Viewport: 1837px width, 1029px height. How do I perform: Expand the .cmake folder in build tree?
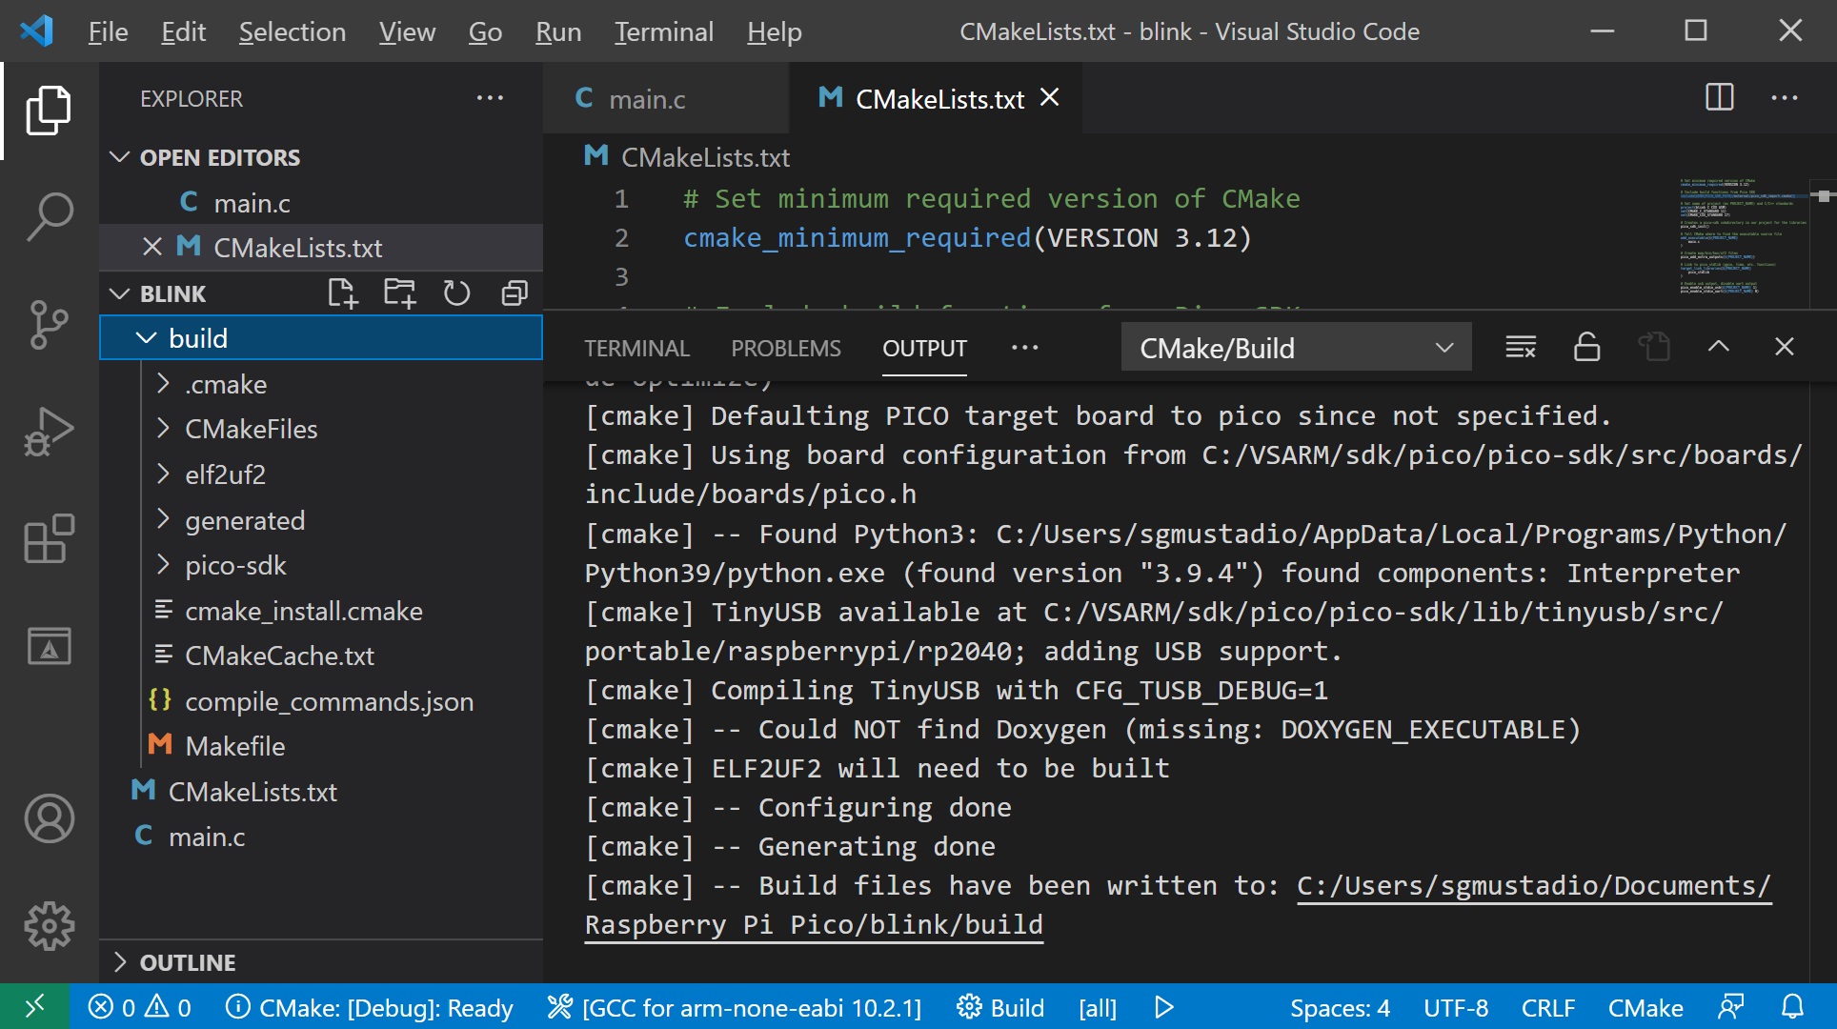[x=227, y=382]
